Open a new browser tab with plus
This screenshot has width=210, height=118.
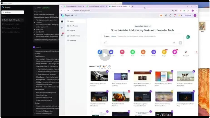click(133, 6)
